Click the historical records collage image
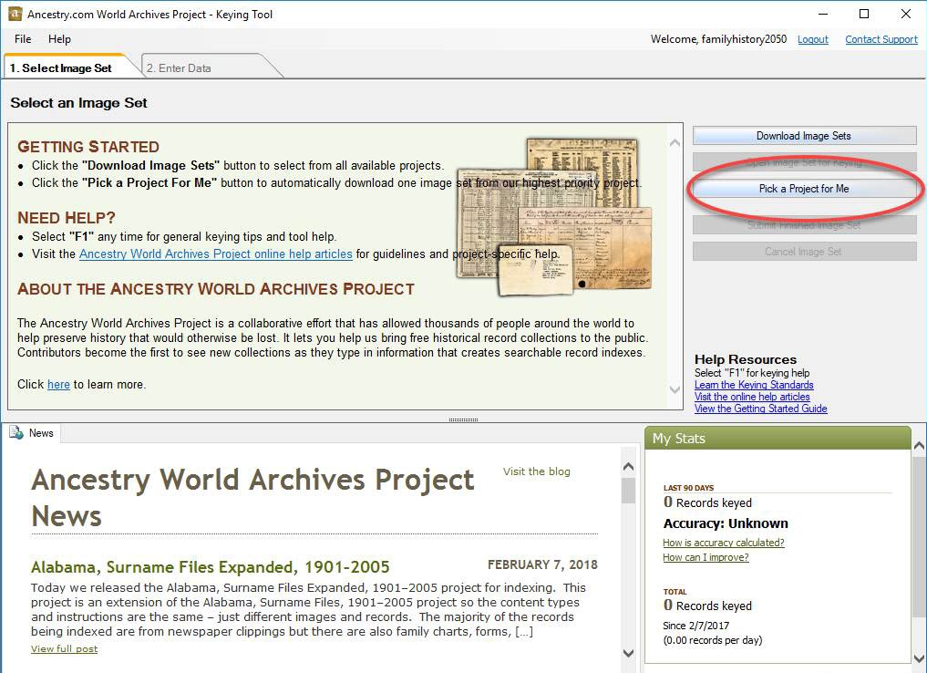 (554, 216)
